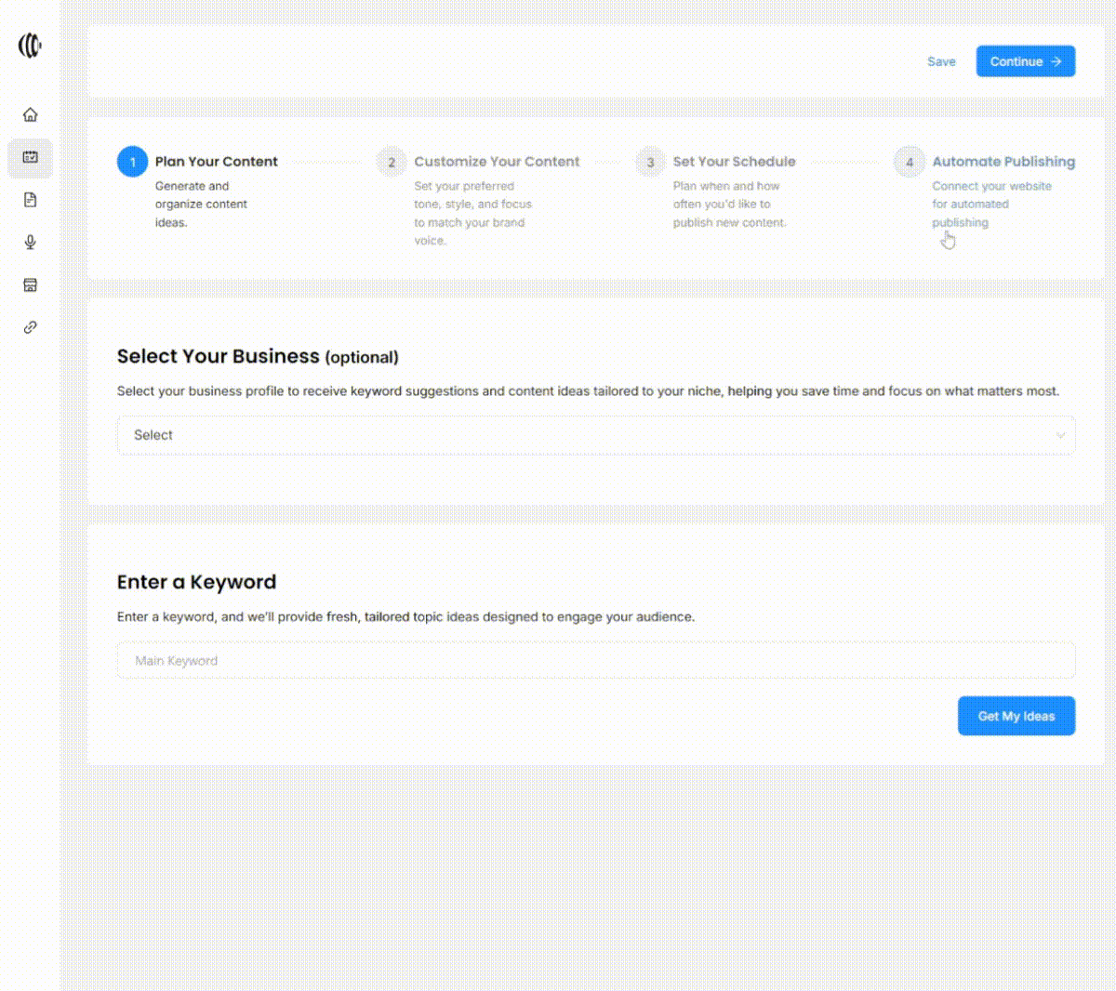
Task: Select the microphone icon in sidebar
Action: pyautogui.click(x=30, y=243)
